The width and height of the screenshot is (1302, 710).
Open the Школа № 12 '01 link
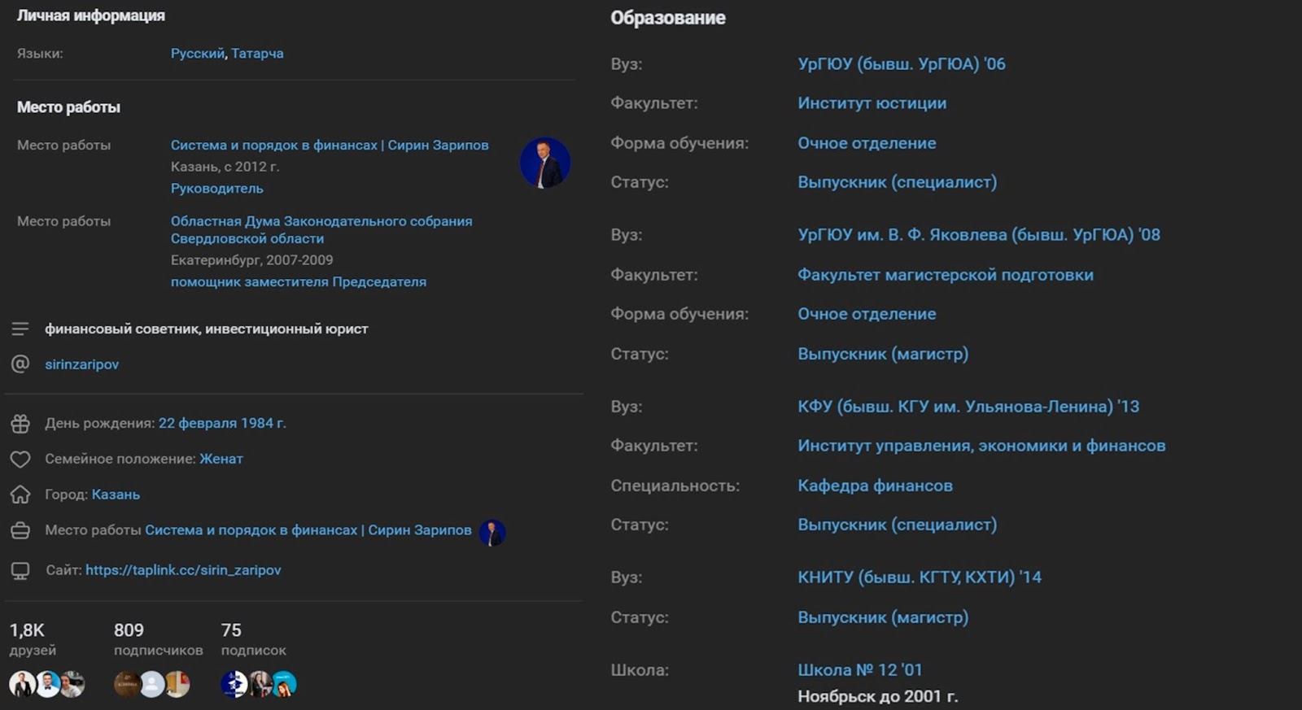pyautogui.click(x=859, y=670)
